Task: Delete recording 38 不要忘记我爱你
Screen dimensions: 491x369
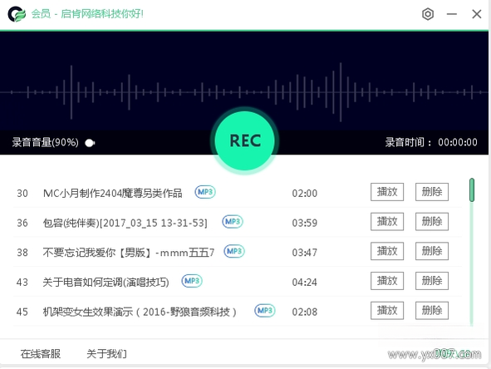Action: point(432,251)
